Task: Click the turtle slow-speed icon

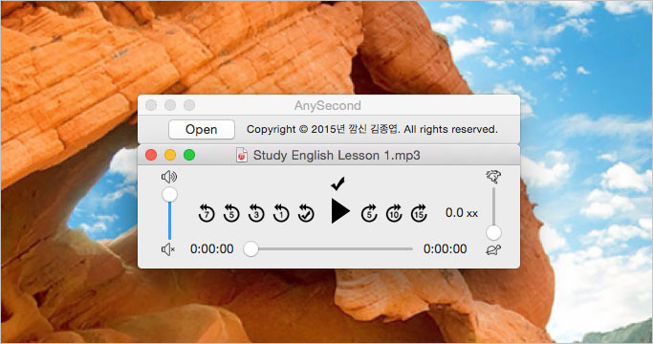Action: click(x=493, y=250)
